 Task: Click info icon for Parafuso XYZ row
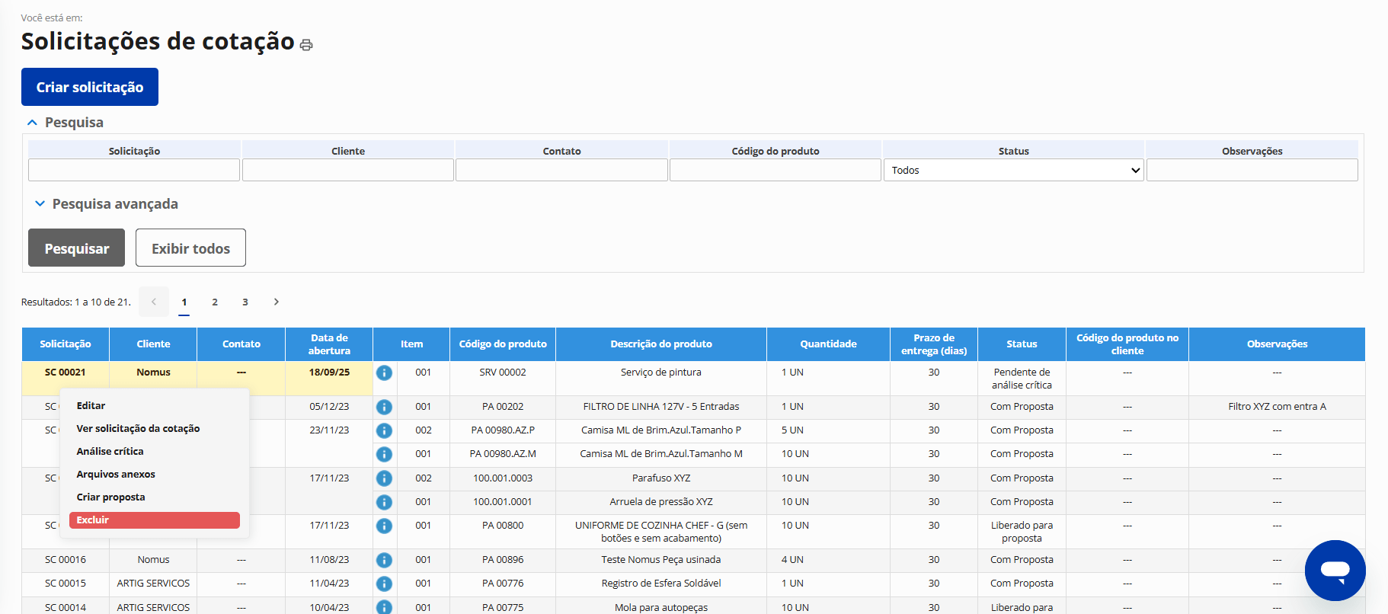[385, 478]
